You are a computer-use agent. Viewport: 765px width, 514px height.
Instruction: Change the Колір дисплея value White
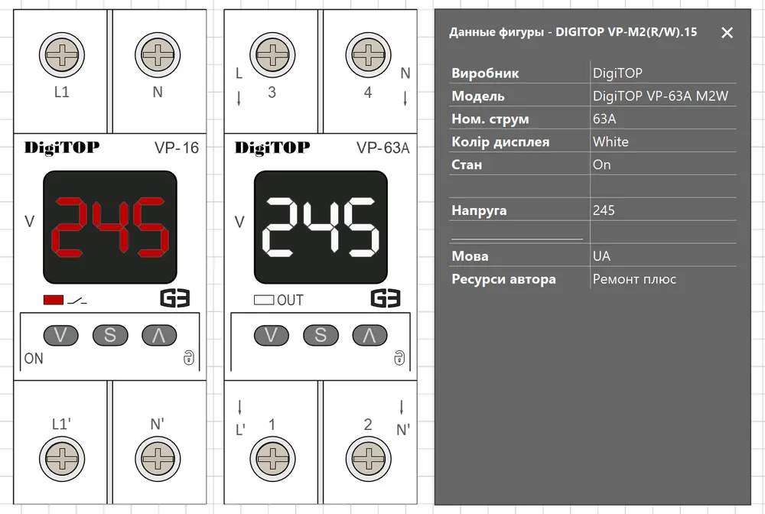point(663,142)
